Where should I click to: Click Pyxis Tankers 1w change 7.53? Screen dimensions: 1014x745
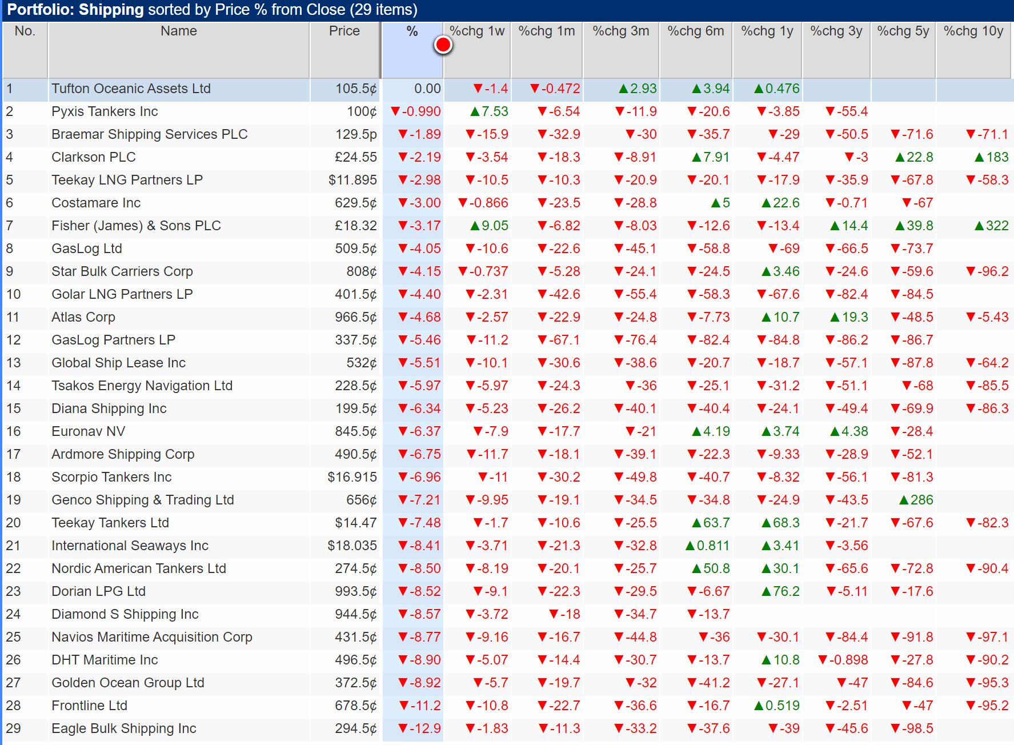click(489, 111)
